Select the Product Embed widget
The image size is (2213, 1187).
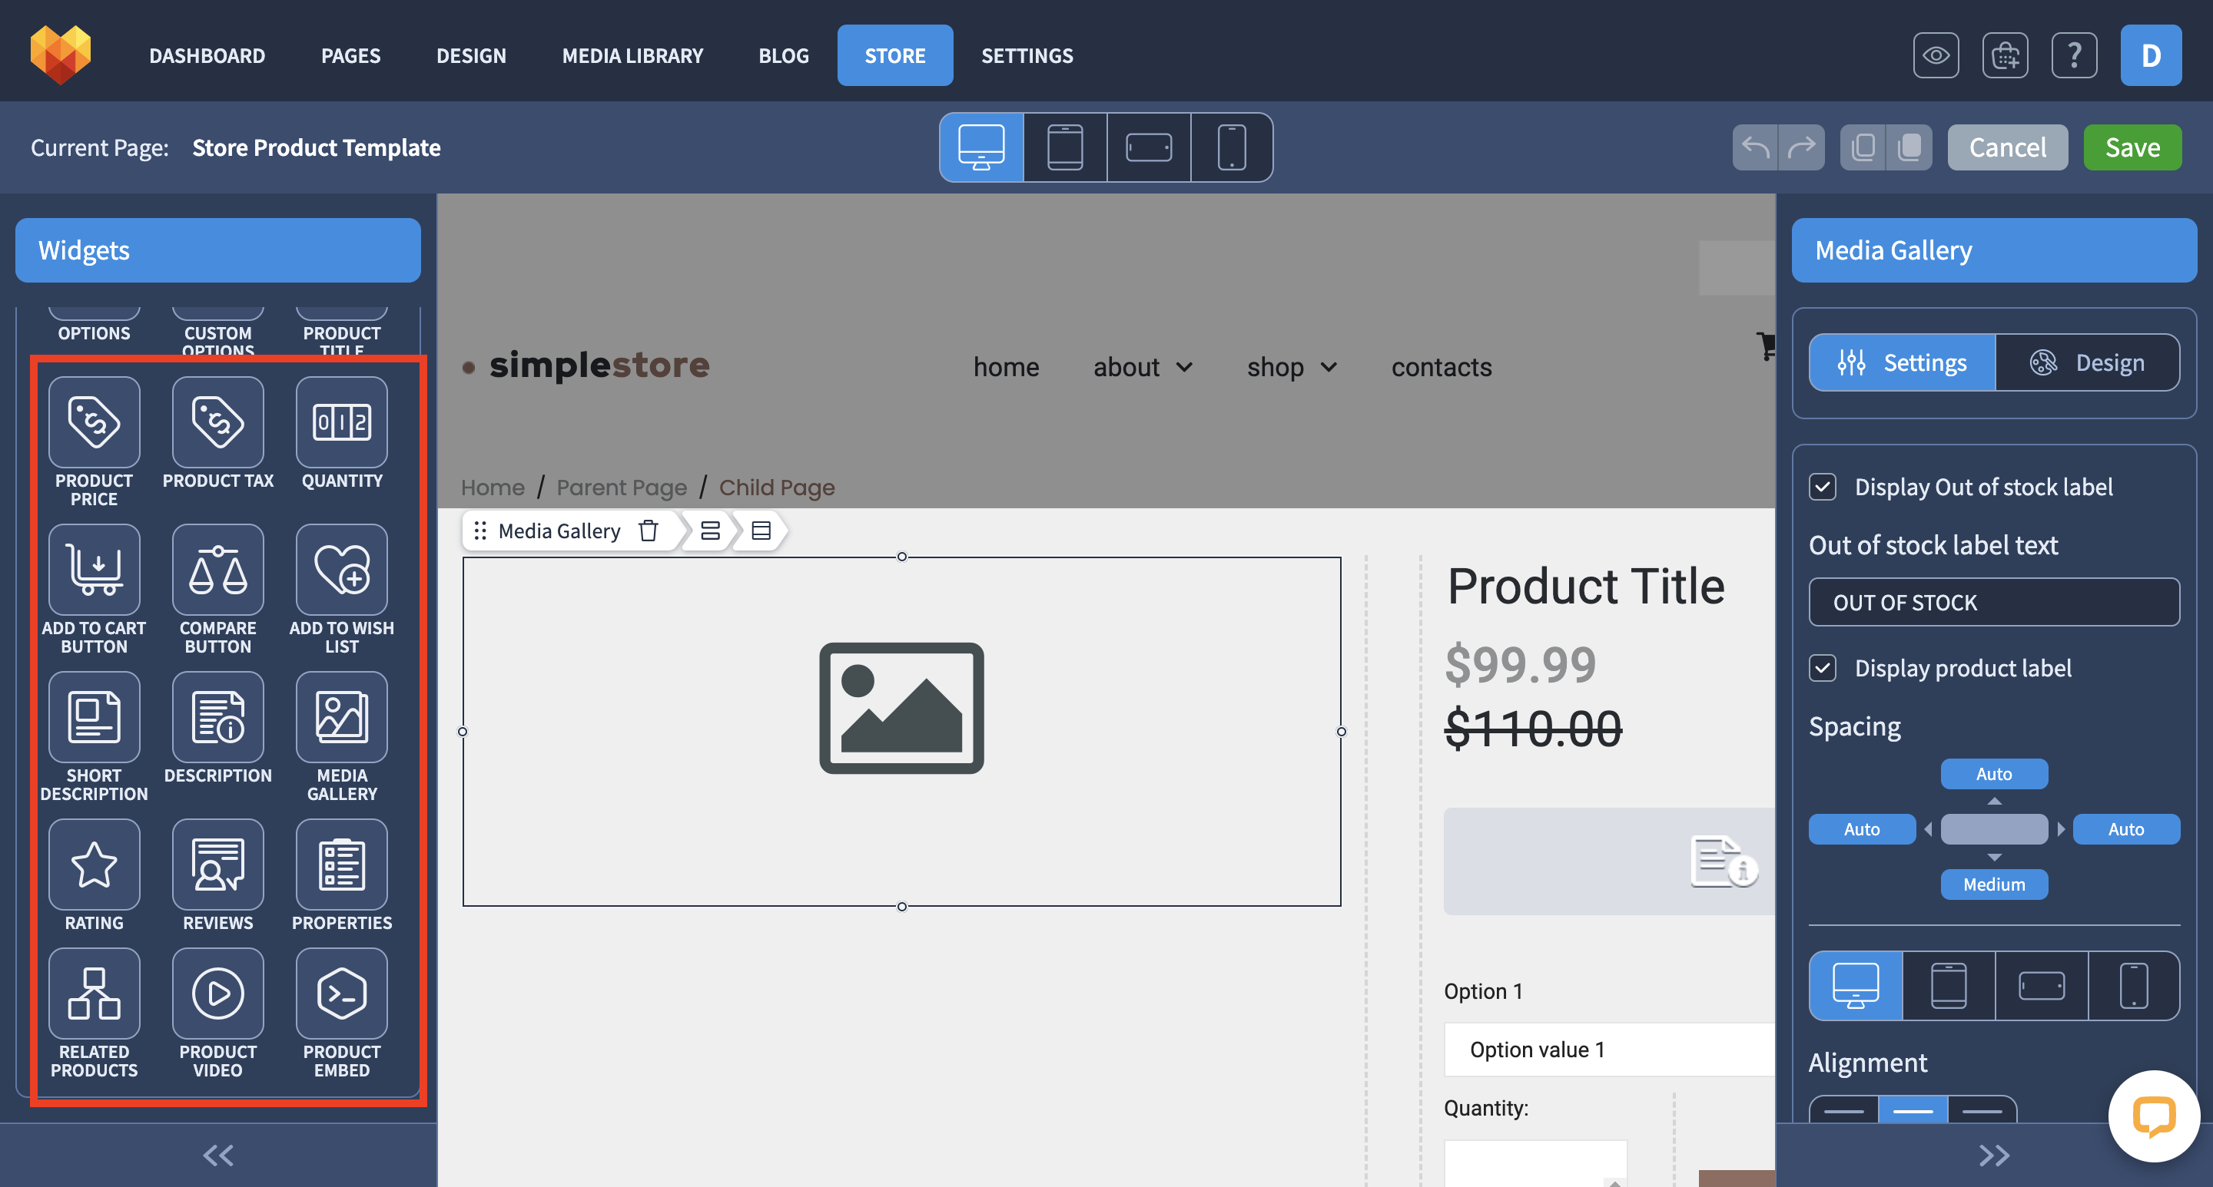click(x=341, y=994)
